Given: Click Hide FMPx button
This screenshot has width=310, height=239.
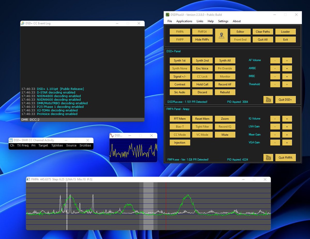Looking at the screenshot, I should [202, 39].
